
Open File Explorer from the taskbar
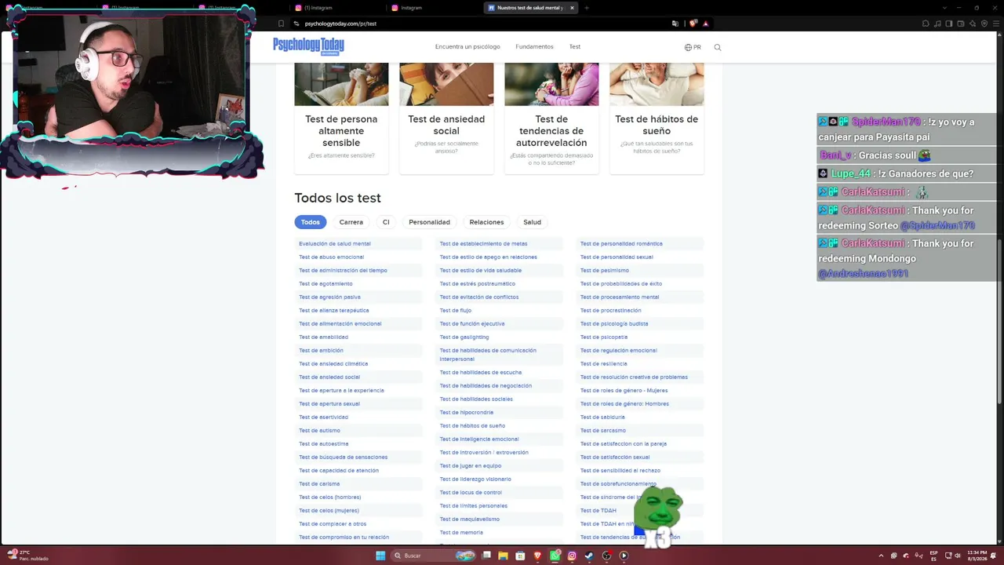(x=503, y=556)
